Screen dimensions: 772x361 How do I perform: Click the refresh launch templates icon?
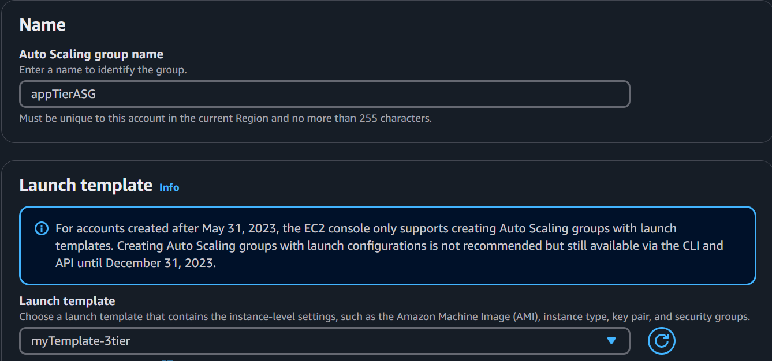(662, 341)
